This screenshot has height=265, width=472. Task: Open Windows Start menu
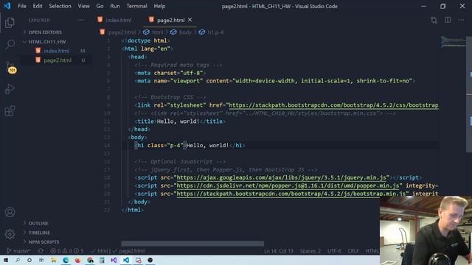(x=5, y=260)
